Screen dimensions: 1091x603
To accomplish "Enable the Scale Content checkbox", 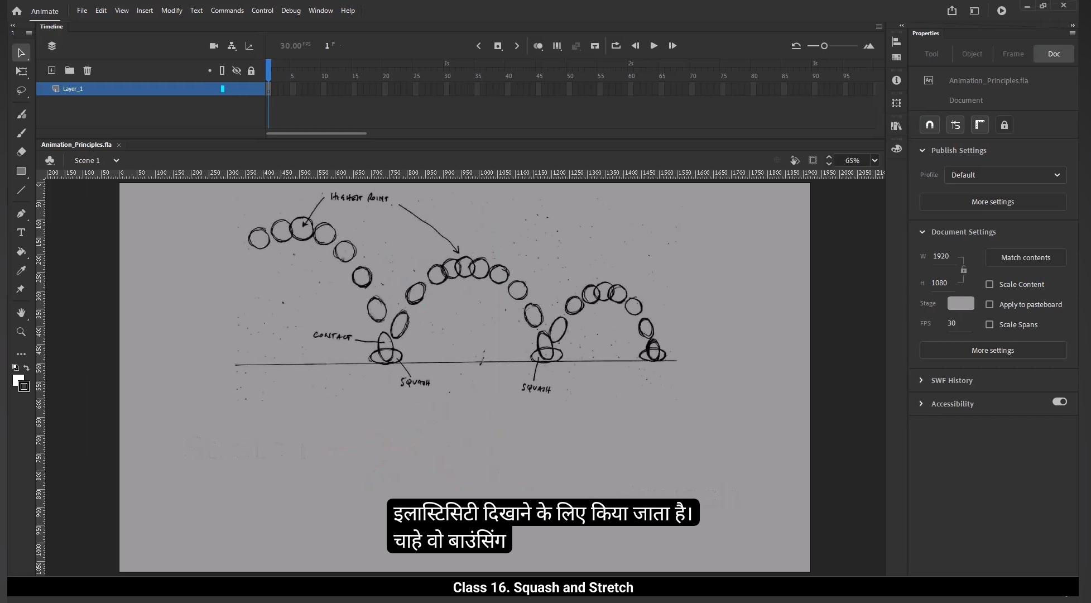I will [989, 284].
